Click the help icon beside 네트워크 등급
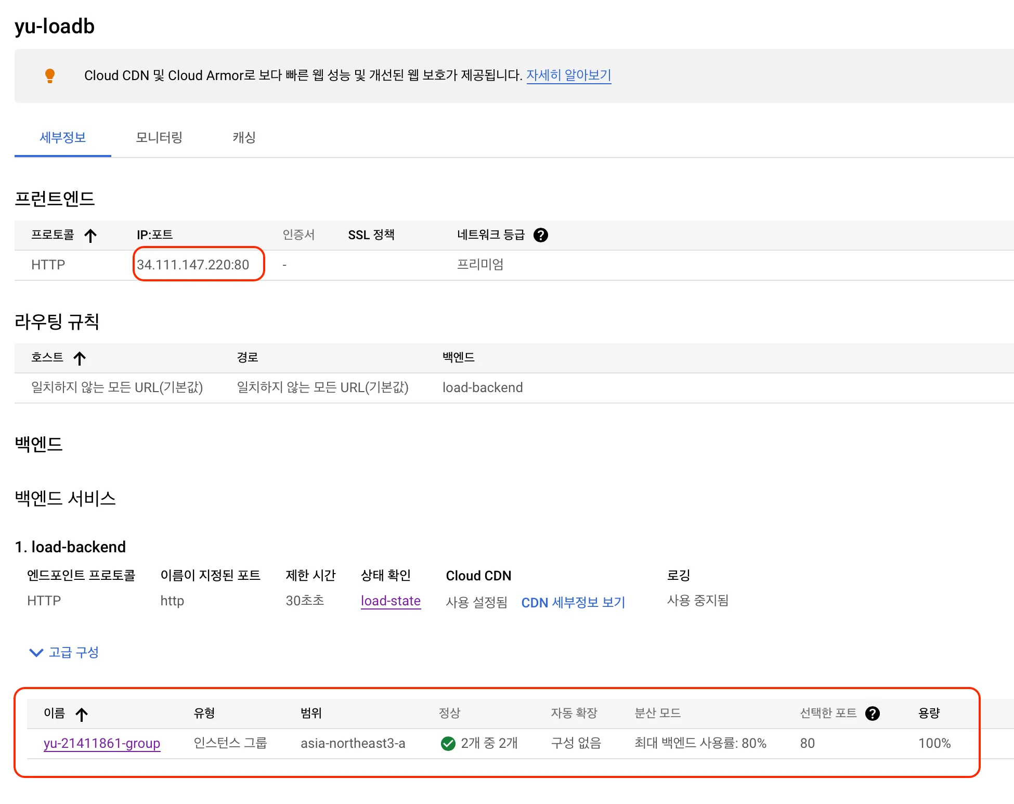The width and height of the screenshot is (1014, 804). [x=541, y=235]
